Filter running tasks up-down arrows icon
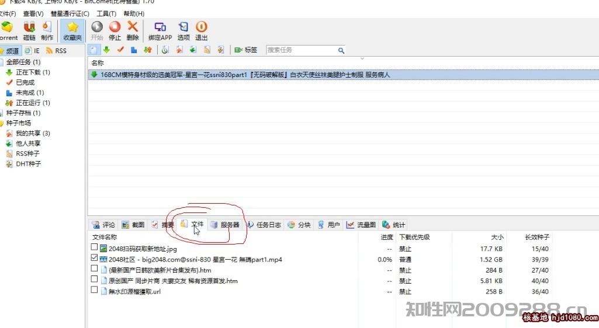599x328 pixels. point(148,50)
